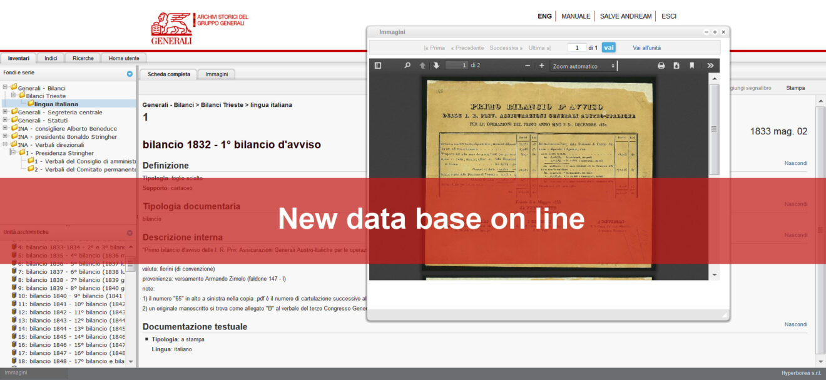The image size is (826, 380).
Task: Open additional PDF tools chevron menu
Action: click(x=710, y=66)
